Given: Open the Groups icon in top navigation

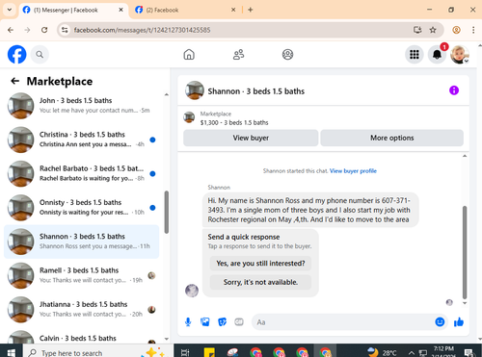Looking at the screenshot, I should tap(287, 55).
